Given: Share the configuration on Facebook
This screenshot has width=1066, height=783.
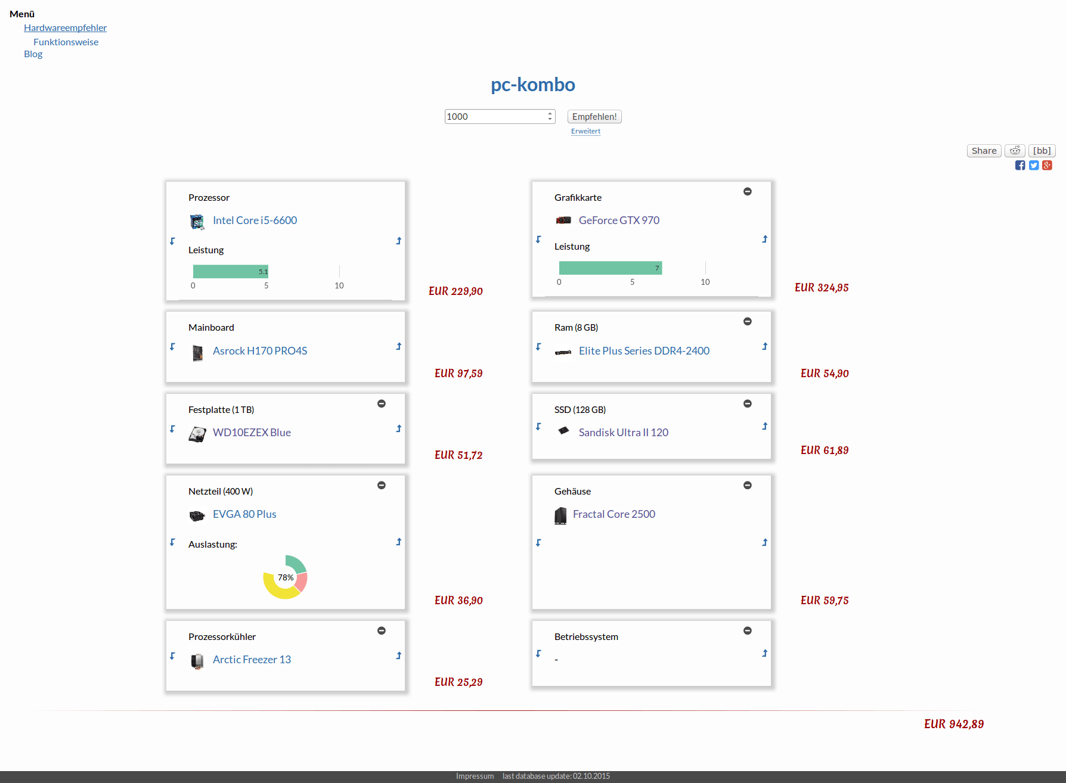Looking at the screenshot, I should [1020, 166].
